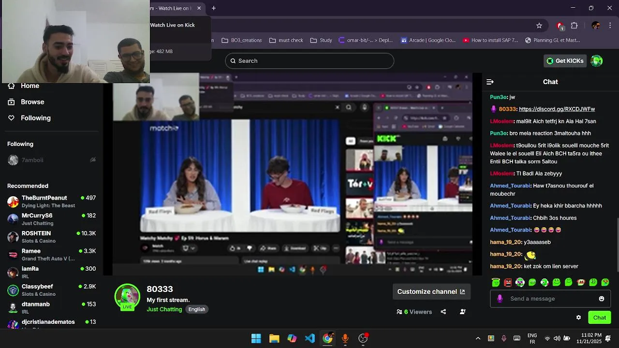This screenshot has height=348, width=619.
Task: Open TheBurntPeanut channel avatar
Action: [13, 202]
